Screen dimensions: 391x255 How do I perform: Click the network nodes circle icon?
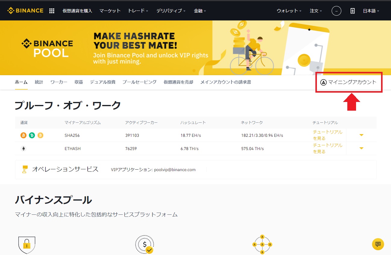click(262, 244)
